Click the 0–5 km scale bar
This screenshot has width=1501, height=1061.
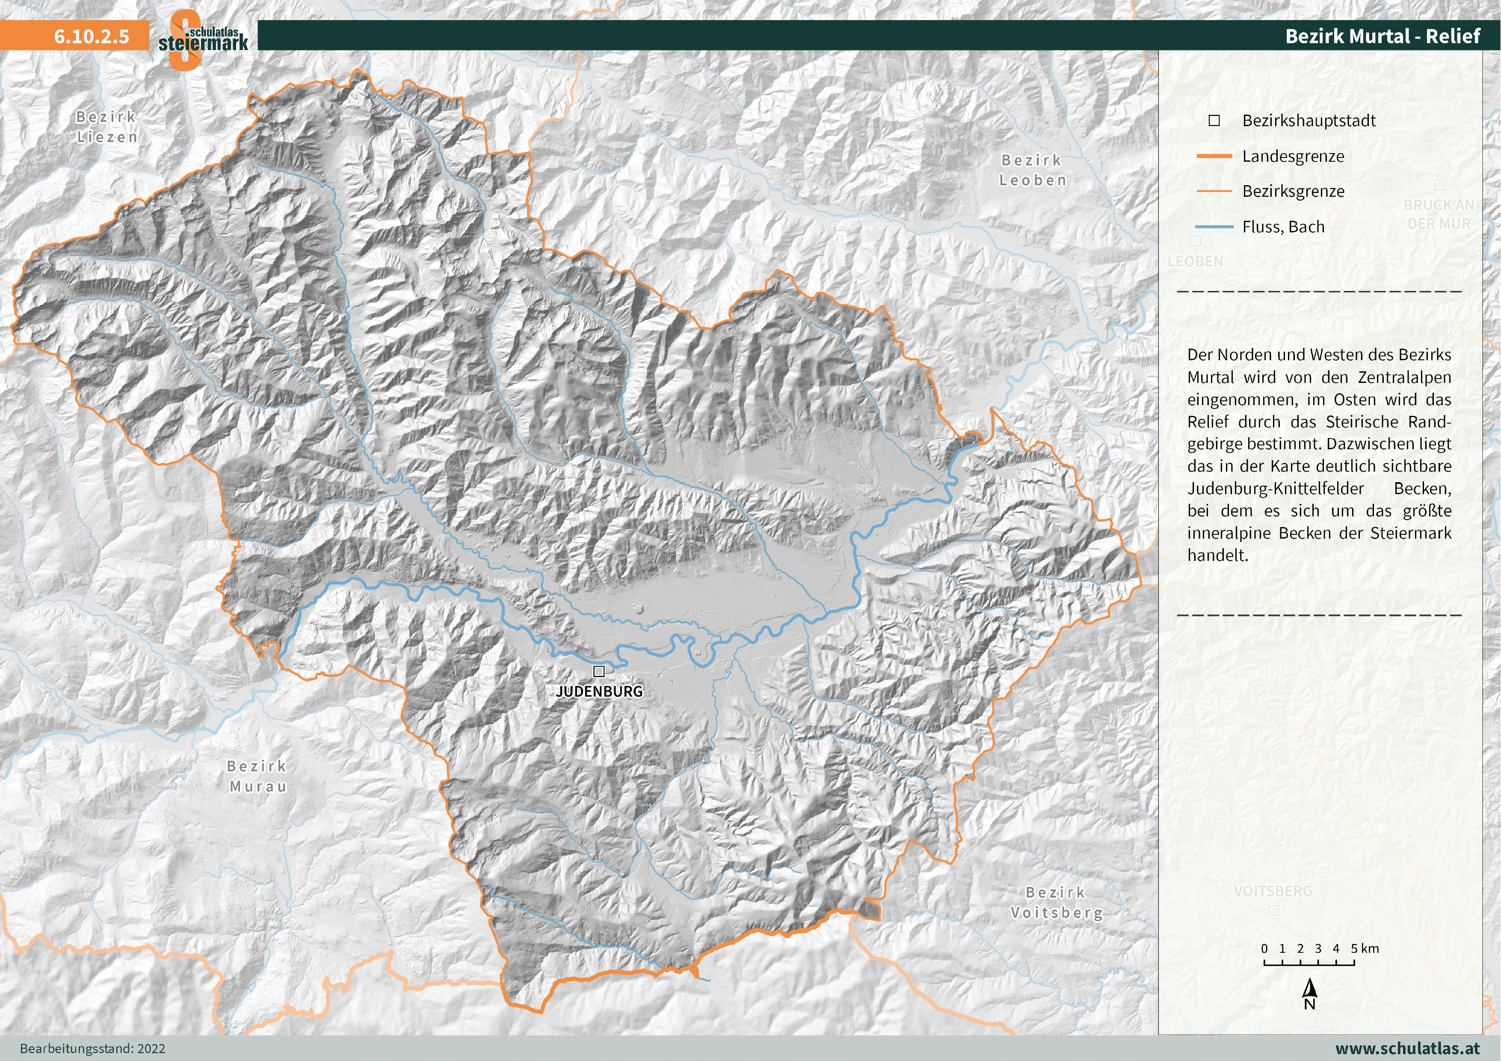[1309, 962]
